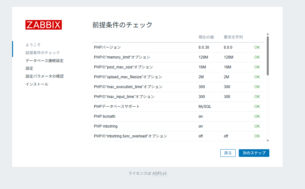Click the 現在の値 column header
The width and height of the screenshot is (305, 189).
pyautogui.click(x=206, y=37)
